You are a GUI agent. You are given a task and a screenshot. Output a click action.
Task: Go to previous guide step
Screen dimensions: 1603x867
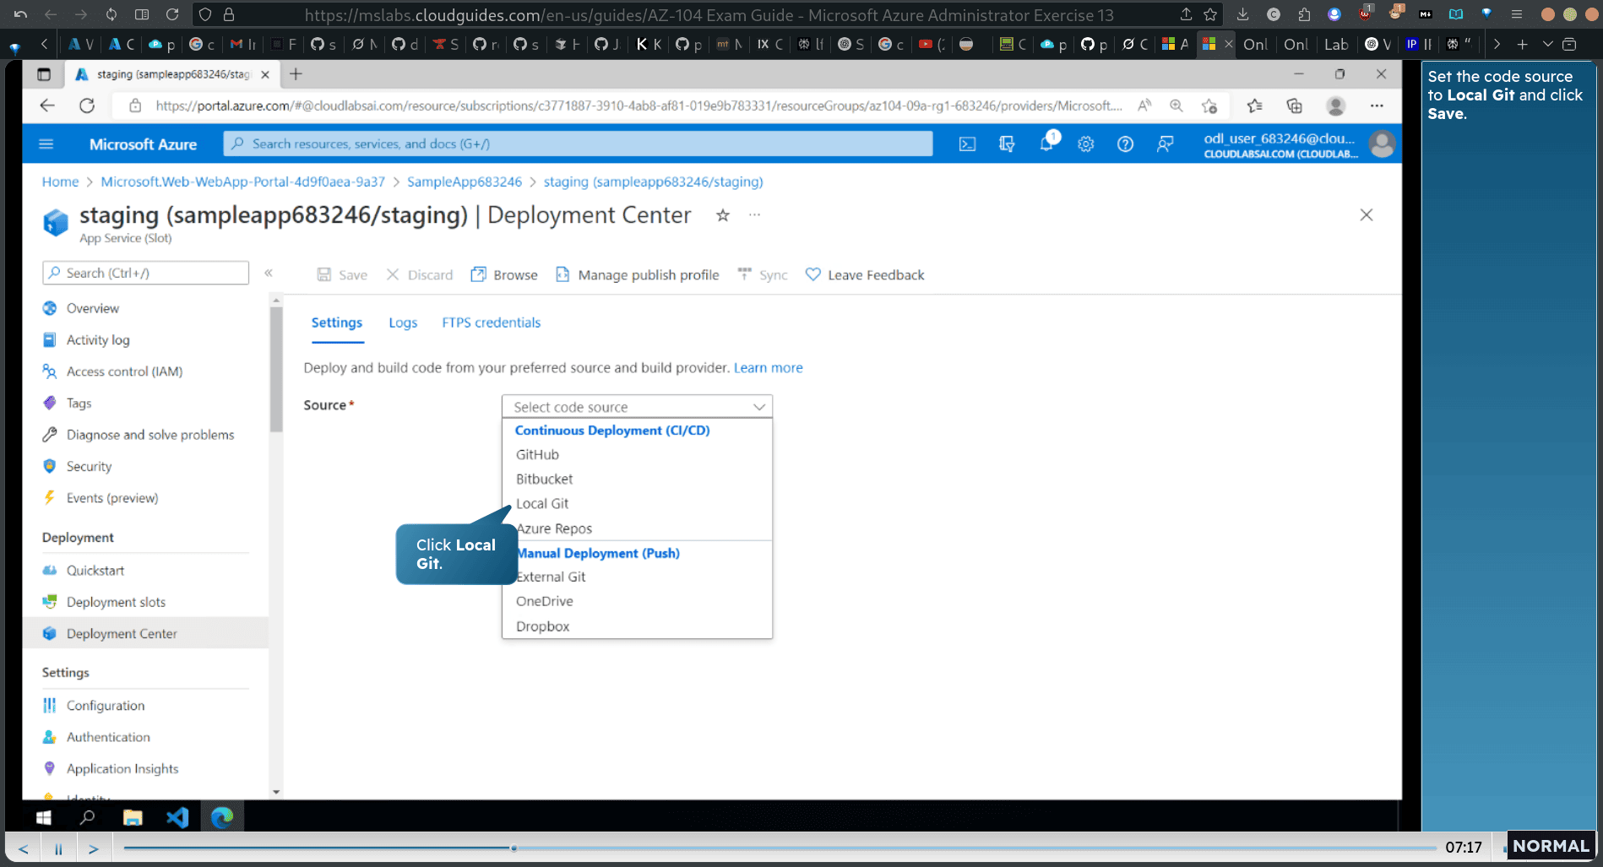(x=24, y=848)
